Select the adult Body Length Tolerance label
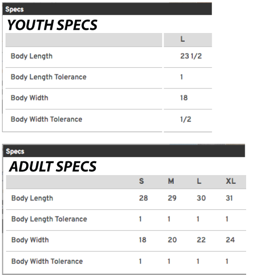275x275 pixels. click(49, 219)
